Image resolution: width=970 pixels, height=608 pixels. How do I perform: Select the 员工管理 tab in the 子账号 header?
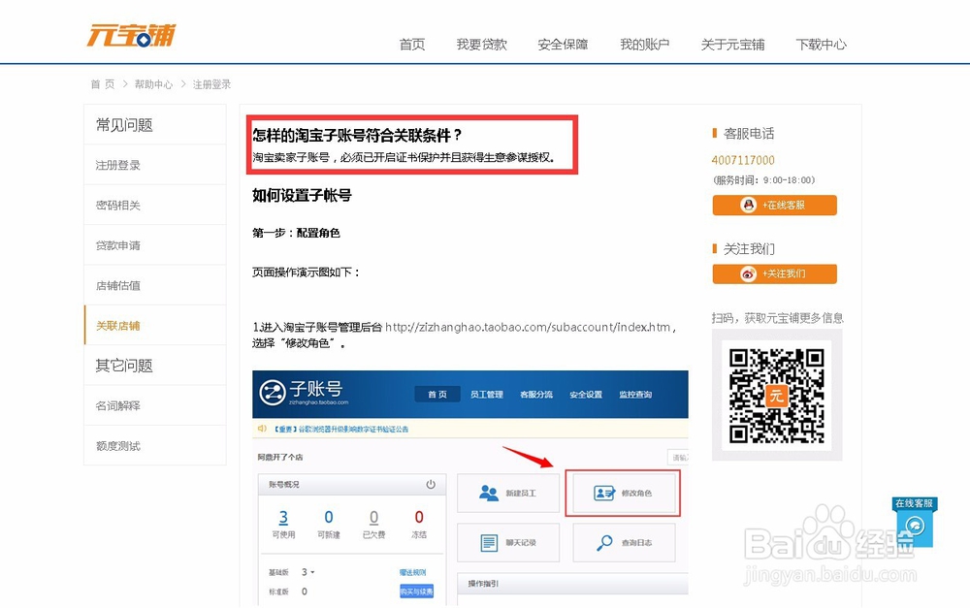pos(486,395)
